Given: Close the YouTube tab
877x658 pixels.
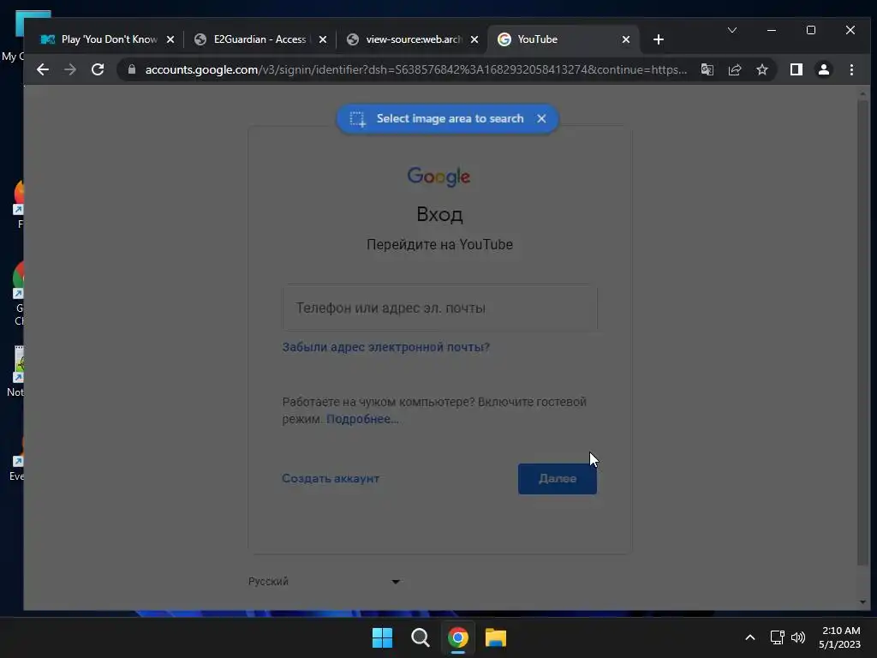Looking at the screenshot, I should (x=626, y=39).
